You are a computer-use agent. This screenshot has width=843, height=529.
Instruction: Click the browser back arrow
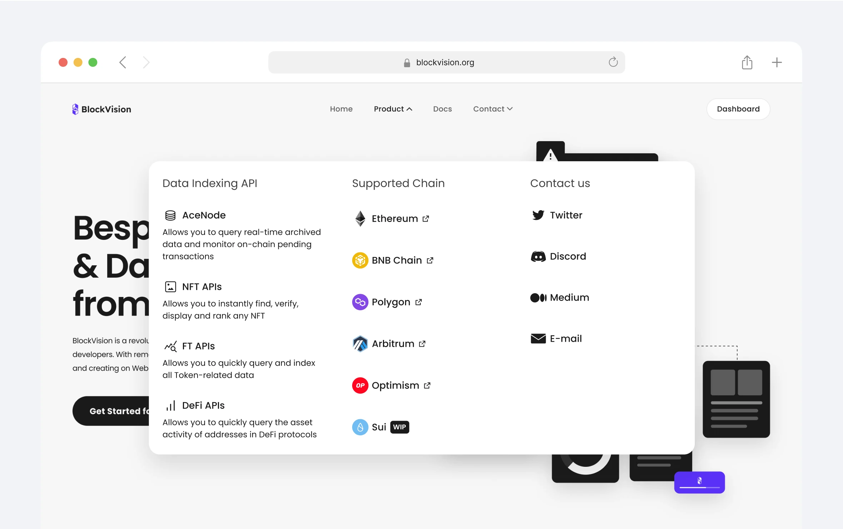point(123,63)
